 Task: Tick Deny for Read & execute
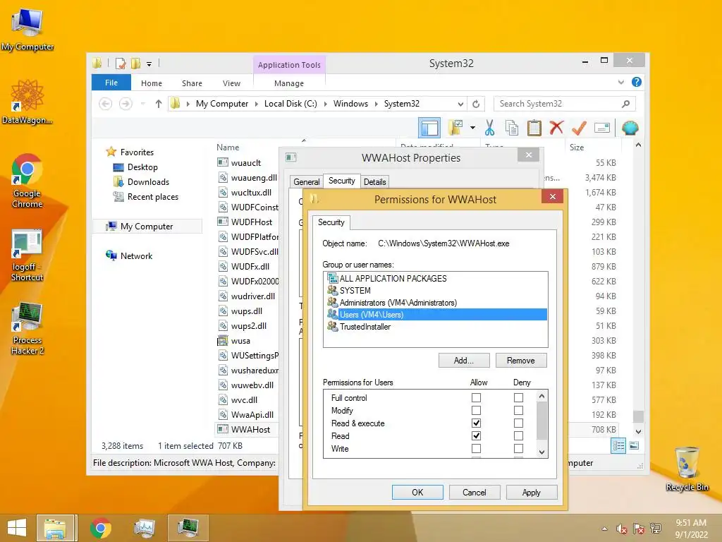click(518, 423)
